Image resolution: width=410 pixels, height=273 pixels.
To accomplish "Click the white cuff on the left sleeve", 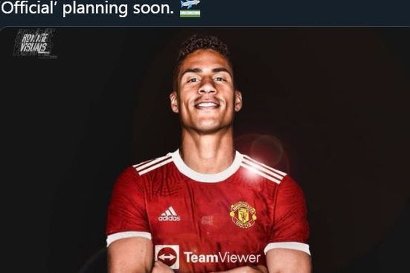I will [128, 238].
